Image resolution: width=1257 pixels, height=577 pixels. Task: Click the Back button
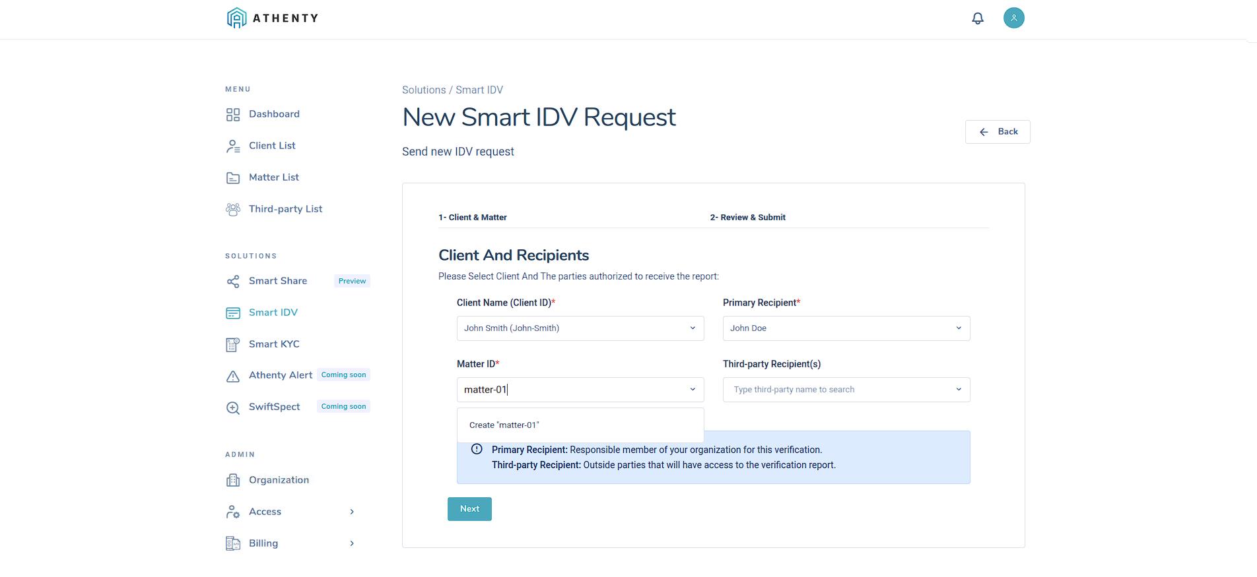point(997,132)
